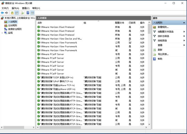
Task: Open the 查看(V) menu
Action: [x=26, y=8]
